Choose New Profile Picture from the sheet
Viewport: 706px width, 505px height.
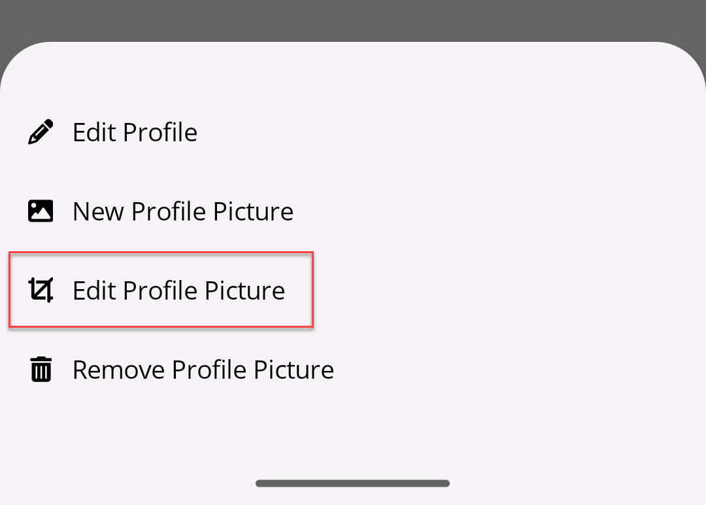click(183, 211)
